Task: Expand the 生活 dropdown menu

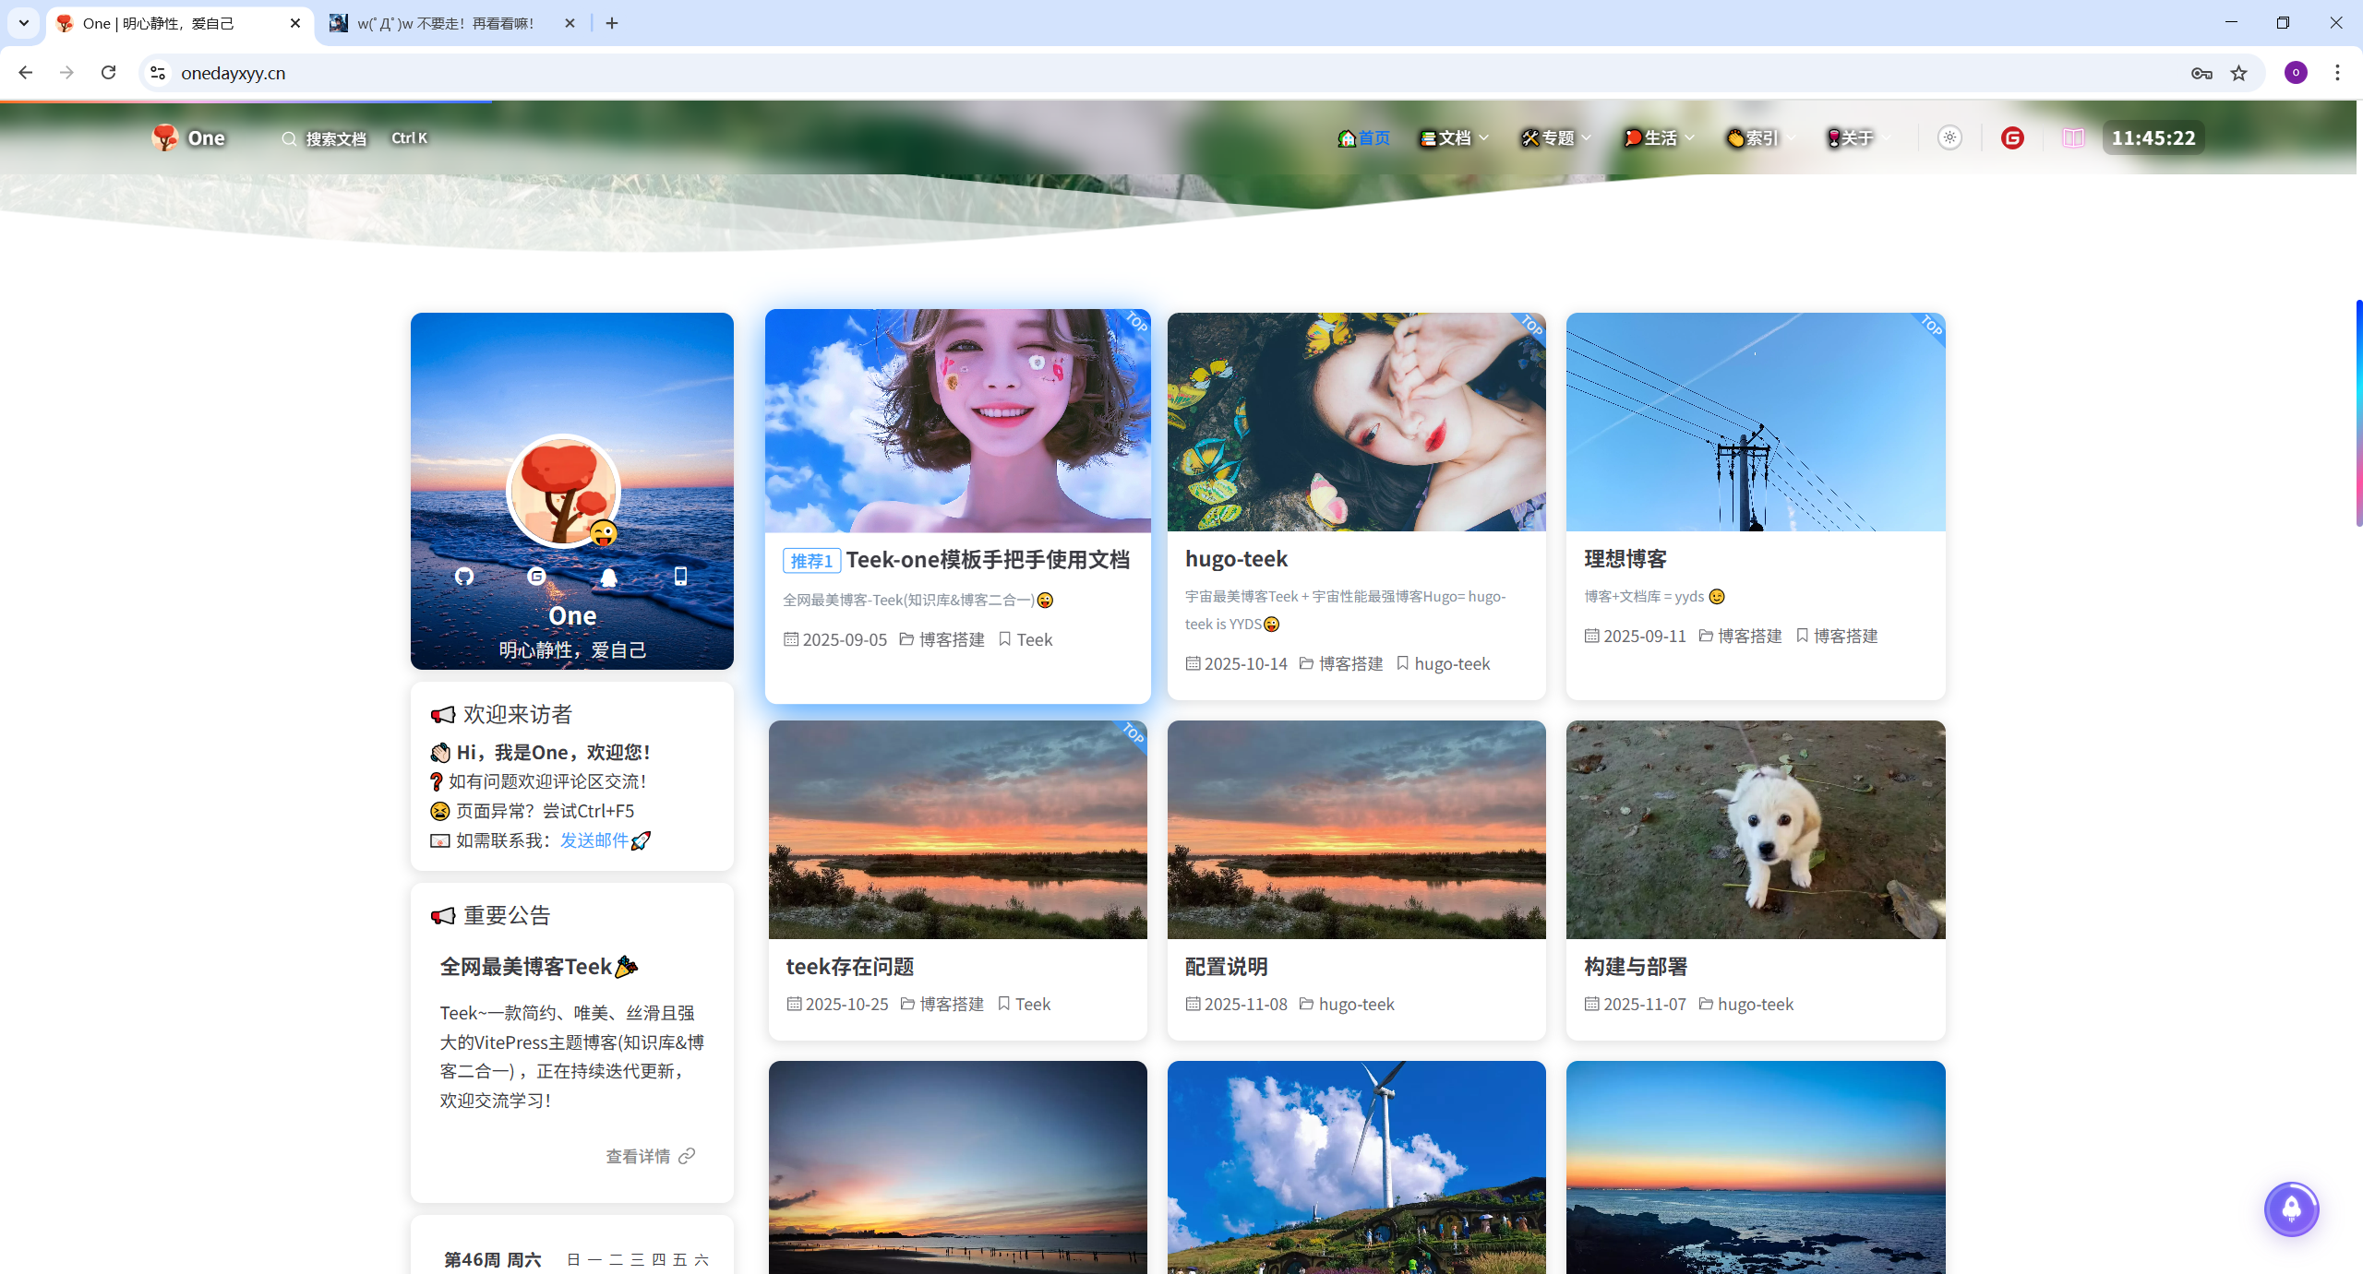Action: pyautogui.click(x=1660, y=138)
